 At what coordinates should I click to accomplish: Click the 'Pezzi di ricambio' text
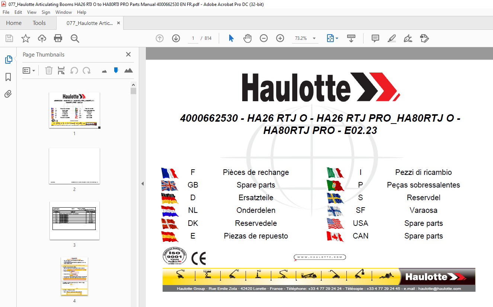coord(423,172)
